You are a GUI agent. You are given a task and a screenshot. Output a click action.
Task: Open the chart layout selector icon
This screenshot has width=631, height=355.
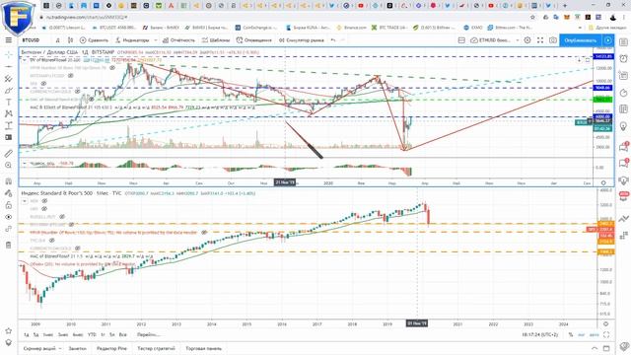(x=461, y=40)
